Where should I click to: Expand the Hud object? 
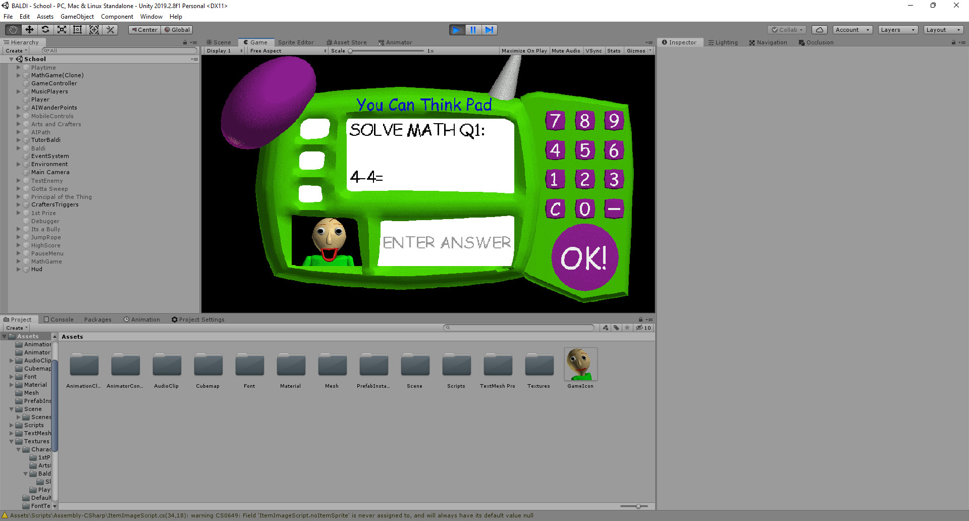(x=19, y=269)
